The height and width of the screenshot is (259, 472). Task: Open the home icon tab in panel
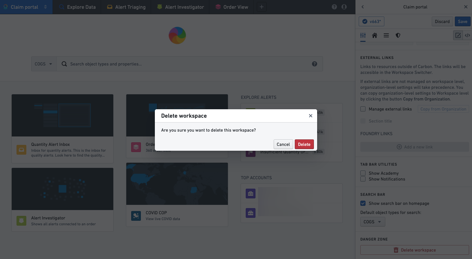point(375,35)
